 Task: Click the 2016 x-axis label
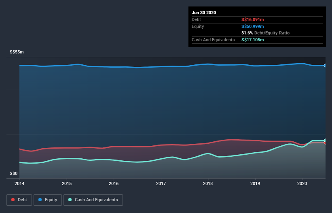114,183
